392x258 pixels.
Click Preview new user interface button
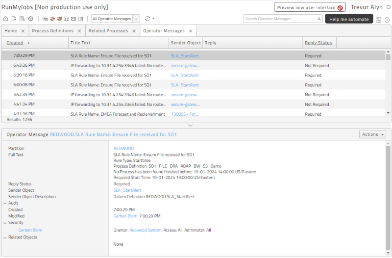tap(310, 7)
